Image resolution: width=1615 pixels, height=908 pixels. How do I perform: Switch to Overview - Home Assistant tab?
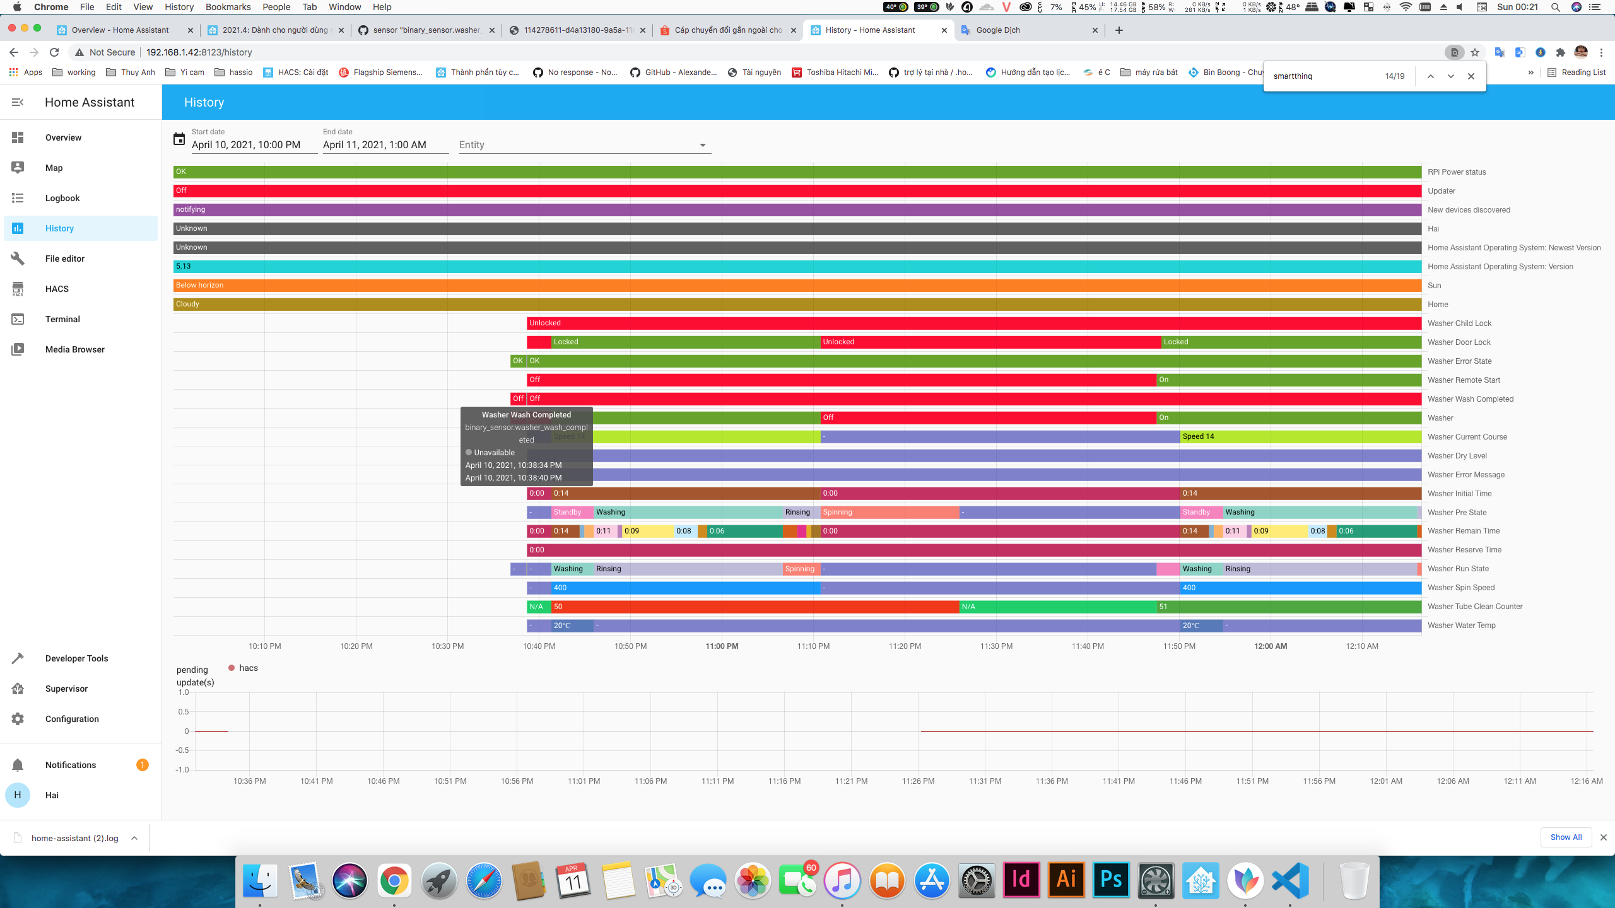[x=120, y=30]
